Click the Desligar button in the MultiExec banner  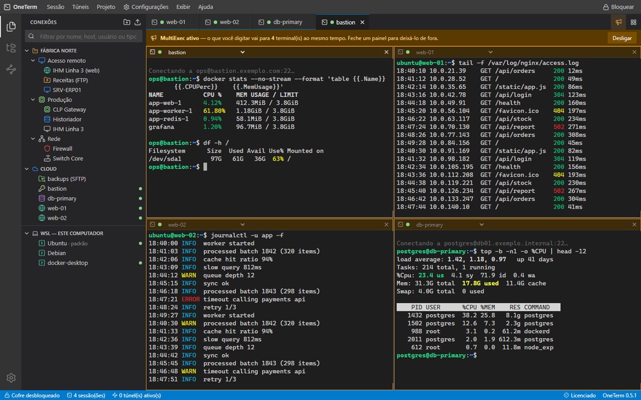(622, 38)
